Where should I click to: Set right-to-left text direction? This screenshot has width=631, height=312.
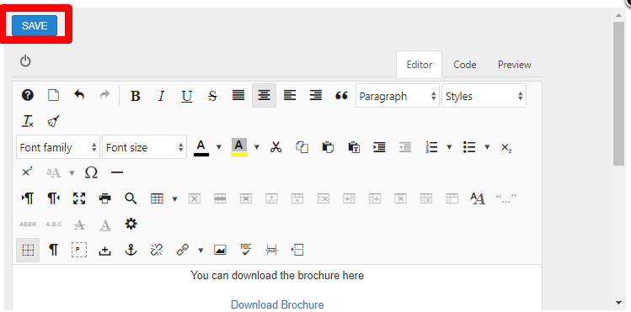pyautogui.click(x=54, y=198)
